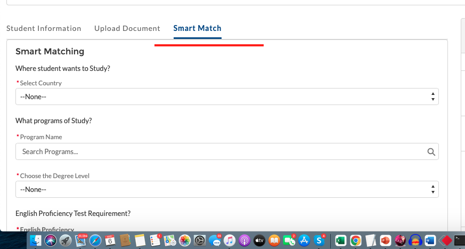The width and height of the screenshot is (465, 249).
Task: Open Messages app in dock
Action: pos(215,240)
